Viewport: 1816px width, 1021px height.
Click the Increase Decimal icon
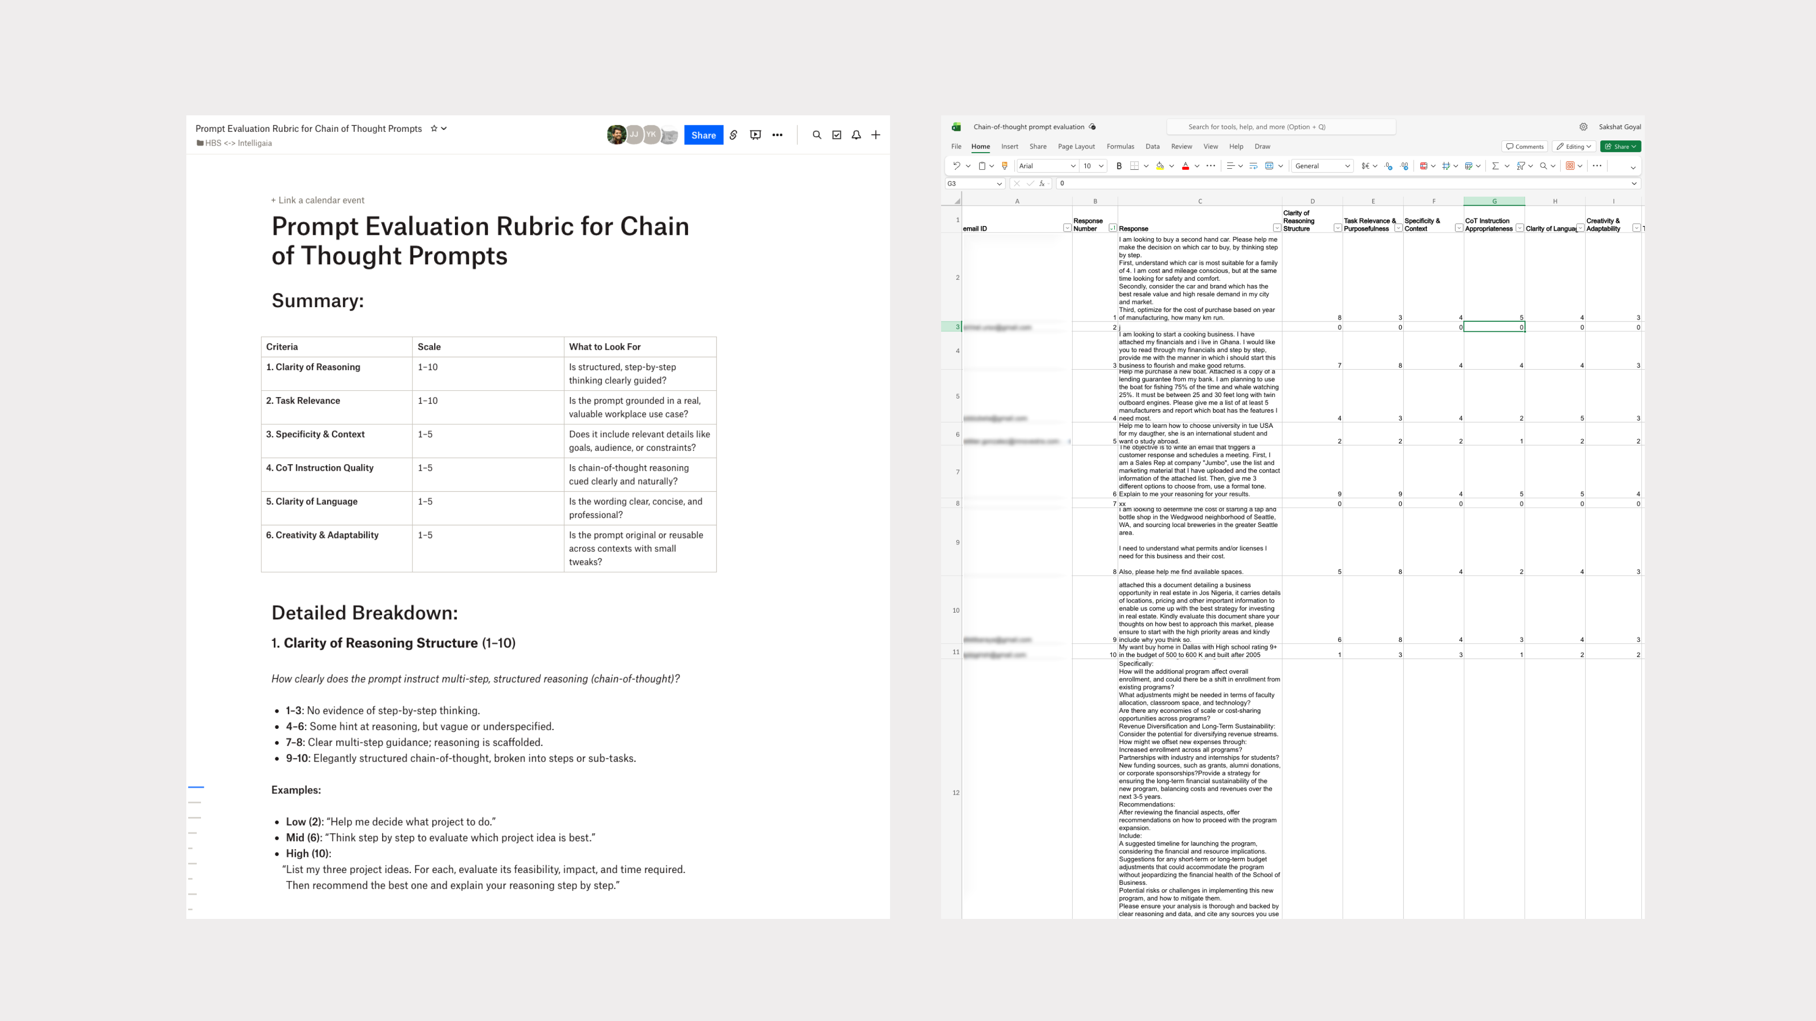coord(1389,166)
